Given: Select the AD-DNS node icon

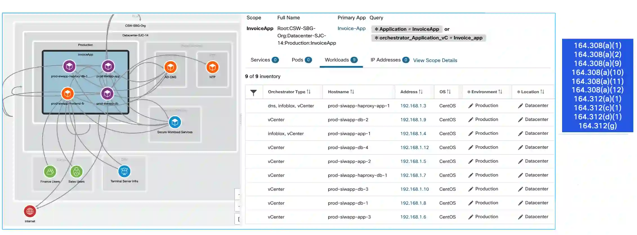Looking at the screenshot, I should point(170,67).
